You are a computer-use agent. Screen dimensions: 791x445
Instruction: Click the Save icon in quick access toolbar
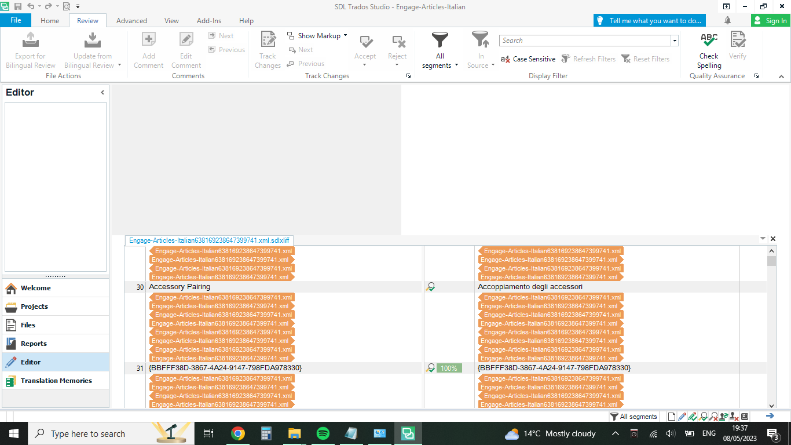18,6
